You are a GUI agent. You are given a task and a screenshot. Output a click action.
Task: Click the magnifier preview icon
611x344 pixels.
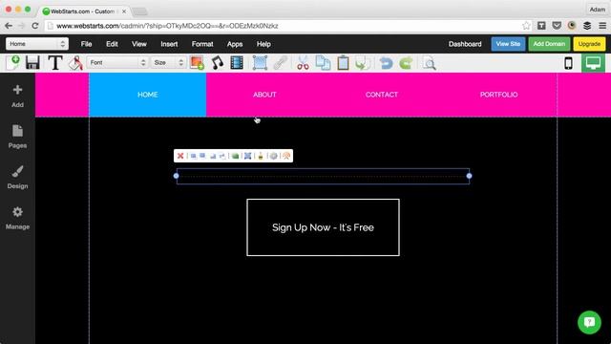click(429, 63)
